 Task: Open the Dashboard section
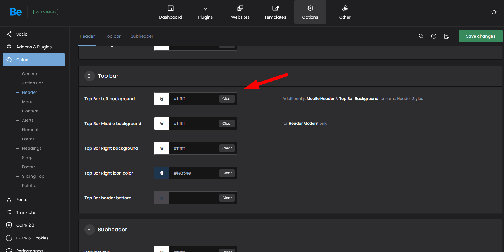pos(170,12)
